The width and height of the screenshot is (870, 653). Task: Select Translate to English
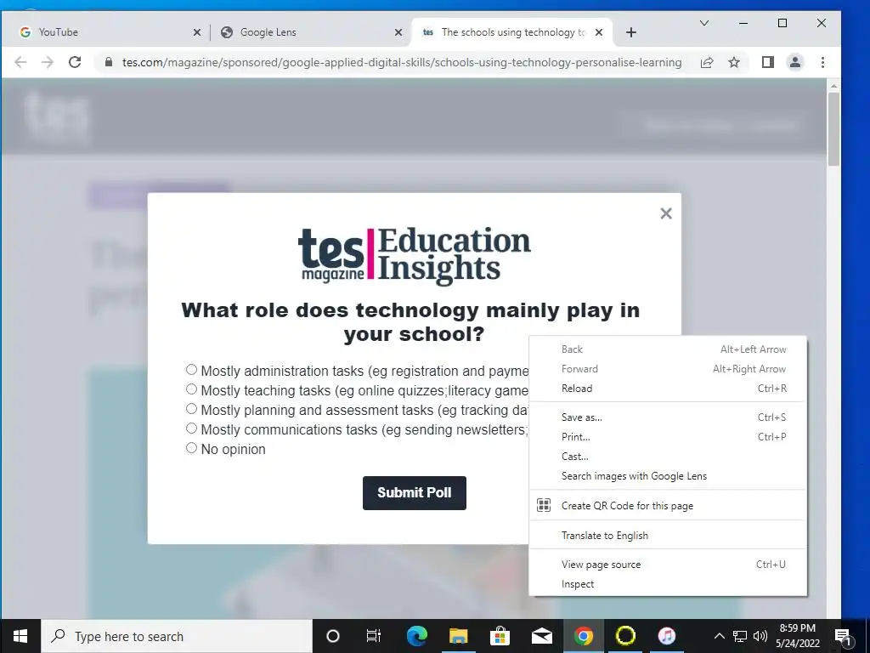668,536
